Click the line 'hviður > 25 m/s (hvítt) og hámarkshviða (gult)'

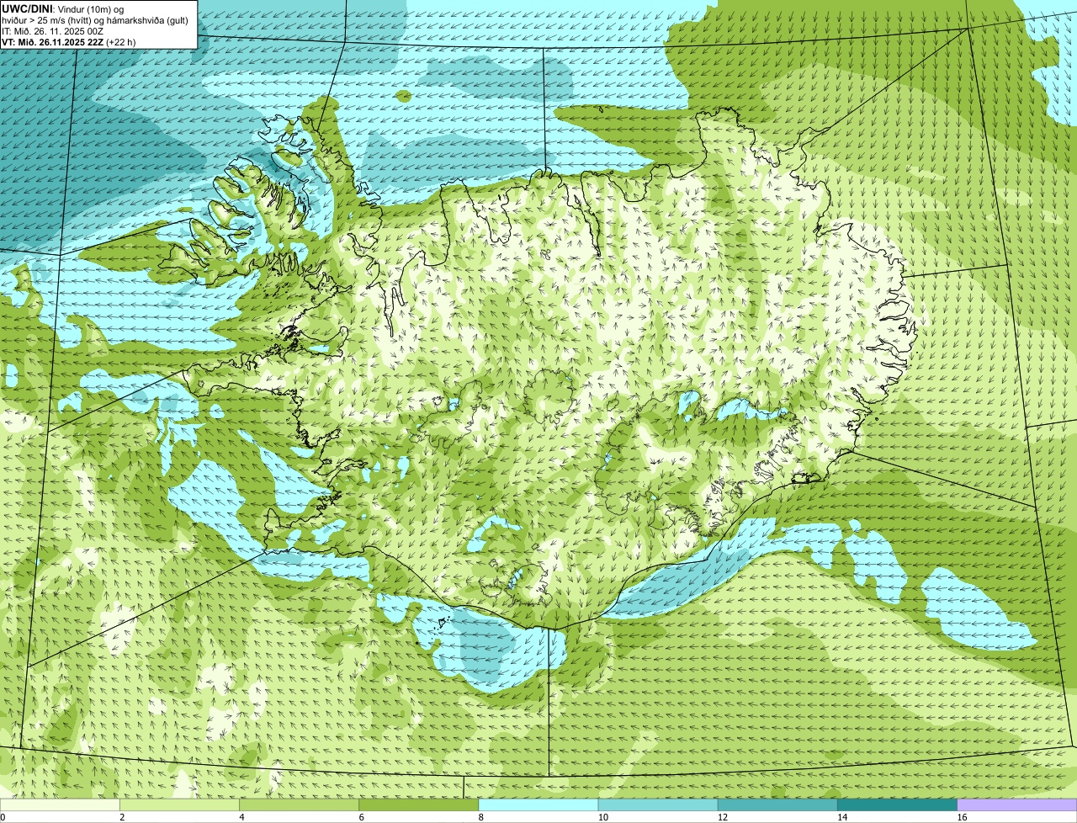95,19
